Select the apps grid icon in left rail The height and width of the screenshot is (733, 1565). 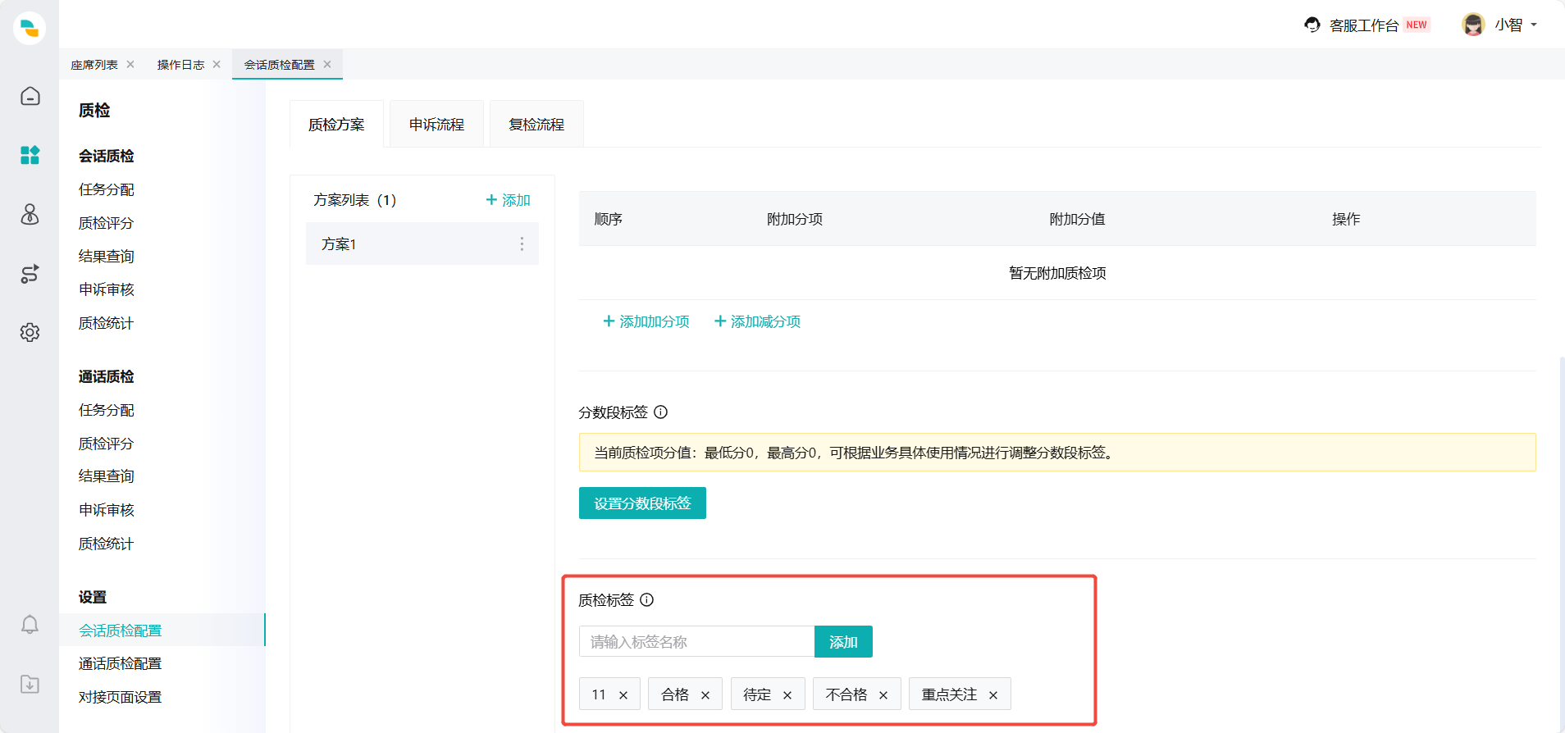pyautogui.click(x=30, y=155)
